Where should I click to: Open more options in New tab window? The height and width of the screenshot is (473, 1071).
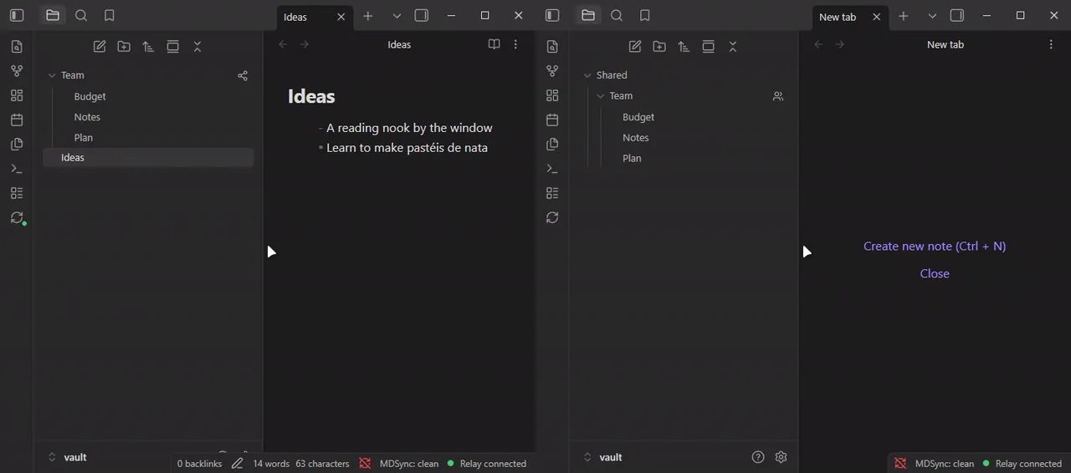tap(1051, 44)
